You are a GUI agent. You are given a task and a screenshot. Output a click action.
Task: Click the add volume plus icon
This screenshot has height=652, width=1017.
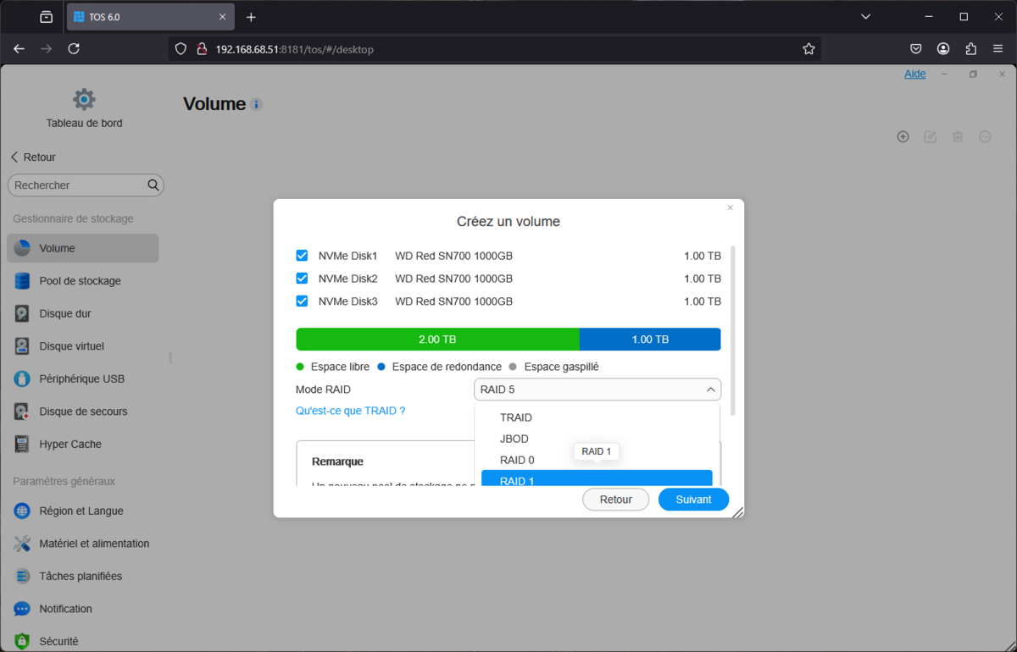903,136
